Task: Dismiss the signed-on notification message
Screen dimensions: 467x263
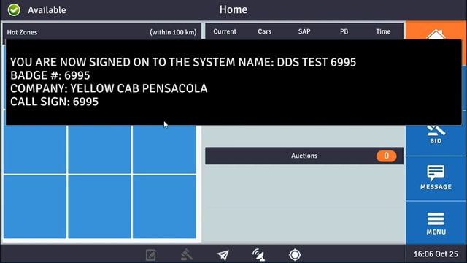Action: point(233,82)
